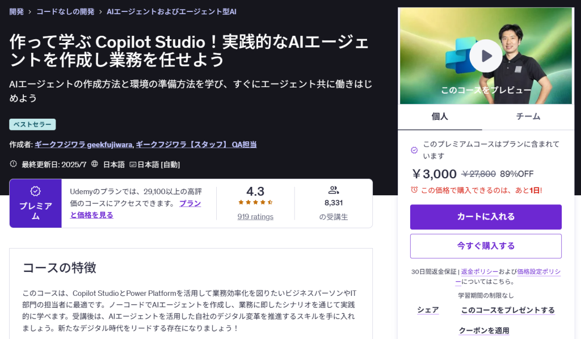Click the Copilot Studio logo thumbnail
This screenshot has height=339, width=581.
460,57
